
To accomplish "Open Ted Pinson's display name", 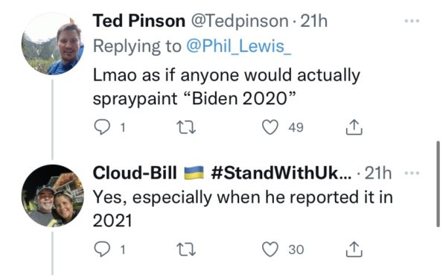I will [x=138, y=21].
